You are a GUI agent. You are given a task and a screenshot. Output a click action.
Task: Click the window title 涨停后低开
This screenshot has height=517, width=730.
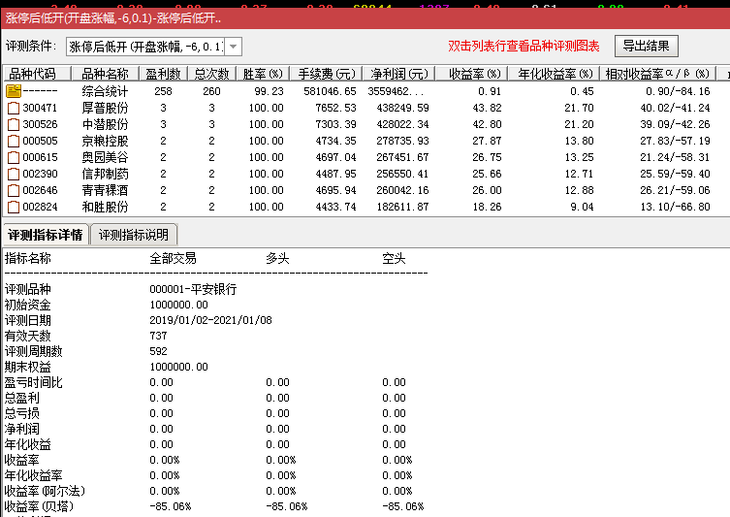113,18
